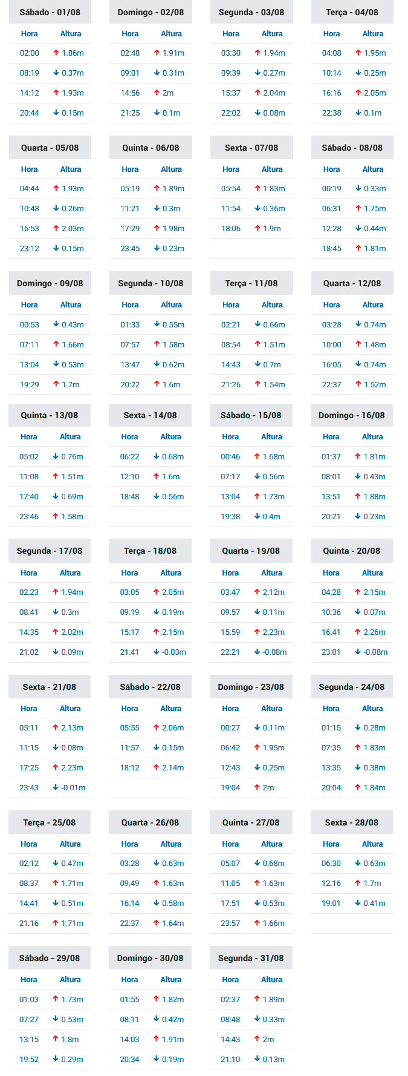Click red up arrow beside 2.15m at 15:17 Terça 18/08
This screenshot has height=1076, width=408.
click(x=156, y=632)
